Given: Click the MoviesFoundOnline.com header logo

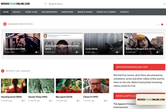Looking at the screenshot, I should (x=15, y=4).
